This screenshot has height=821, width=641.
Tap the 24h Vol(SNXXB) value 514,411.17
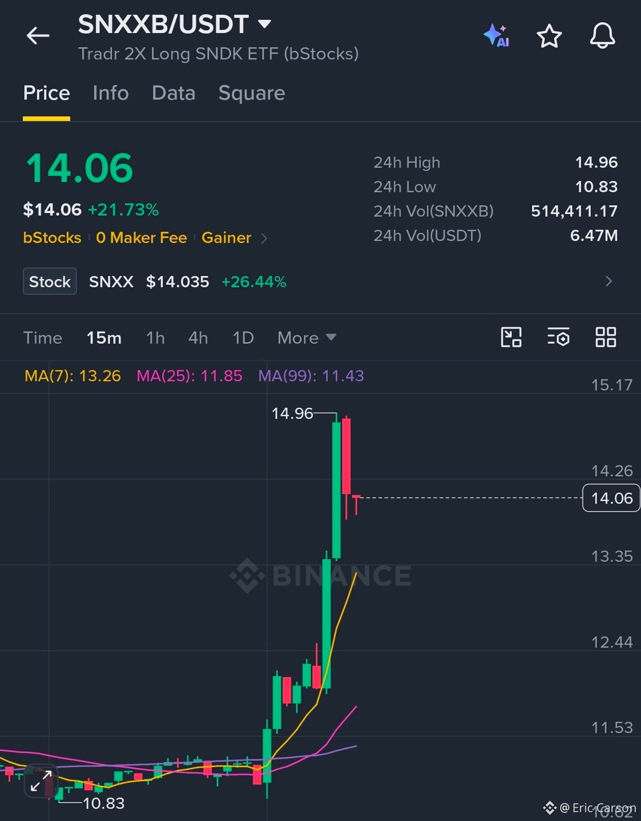point(574,211)
